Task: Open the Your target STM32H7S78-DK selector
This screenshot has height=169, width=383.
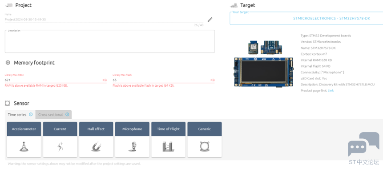Action: [306, 18]
